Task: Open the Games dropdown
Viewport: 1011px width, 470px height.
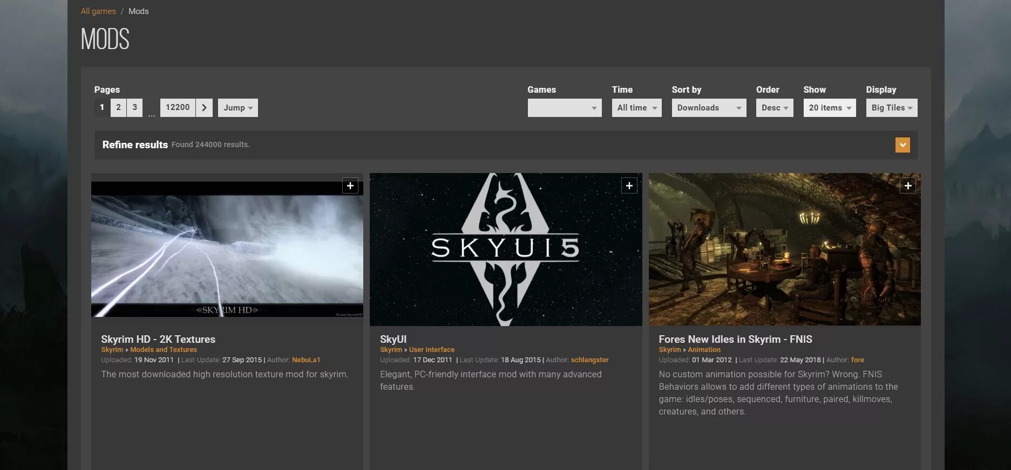Action: (x=565, y=108)
